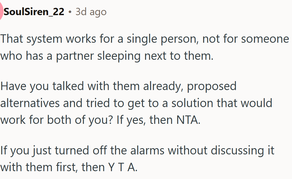This screenshot has height=179, width=292.
Task: Click the "3d ago" timestamp
Action: tap(91, 12)
